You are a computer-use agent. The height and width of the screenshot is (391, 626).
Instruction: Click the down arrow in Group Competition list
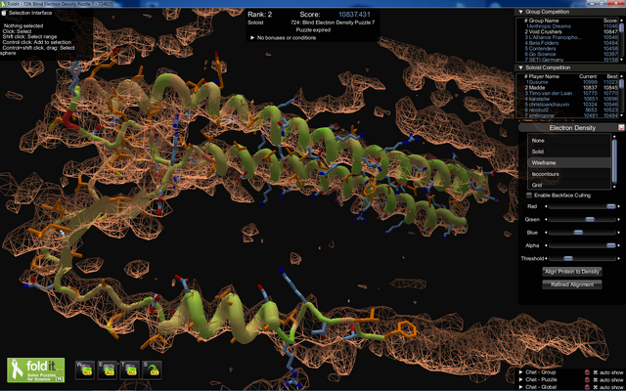point(622,60)
